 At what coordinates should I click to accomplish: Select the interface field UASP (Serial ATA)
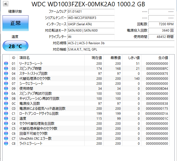click(91, 24)
